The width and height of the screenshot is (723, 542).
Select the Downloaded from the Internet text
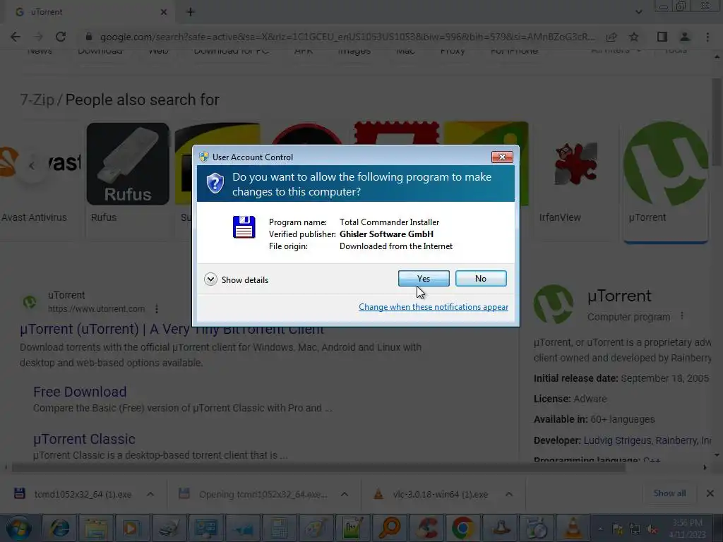395,246
